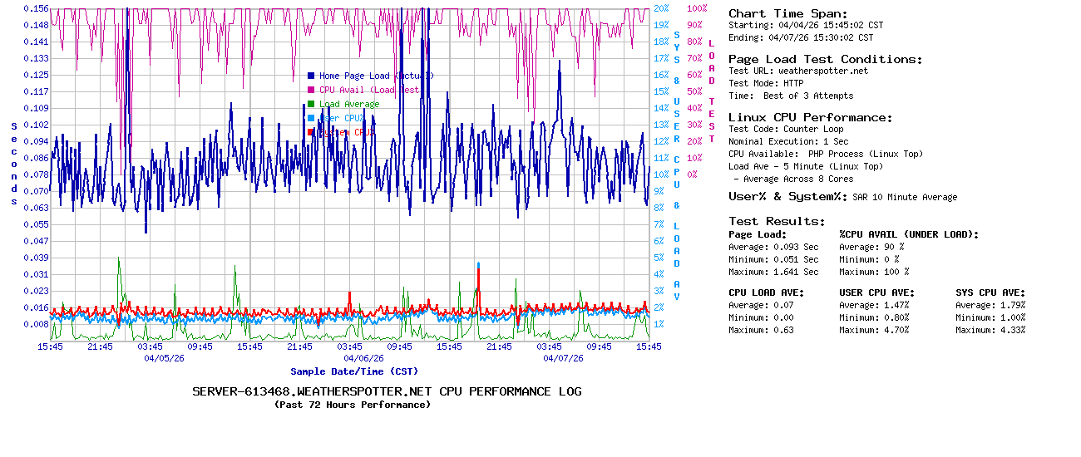The image size is (1081, 457).
Task: Click the 04/05/26 date marker on the x-axis
Action: coord(164,358)
